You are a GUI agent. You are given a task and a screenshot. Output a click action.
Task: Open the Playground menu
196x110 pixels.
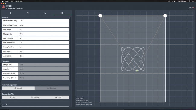pyautogui.click(x=18, y=1)
